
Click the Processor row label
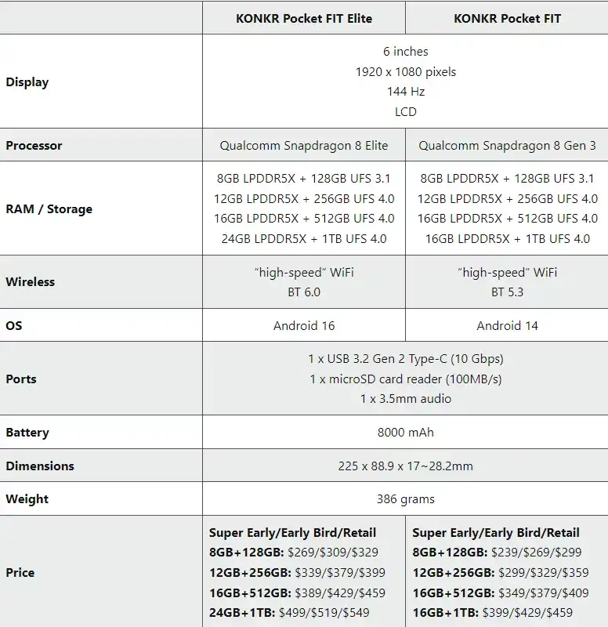click(x=34, y=145)
